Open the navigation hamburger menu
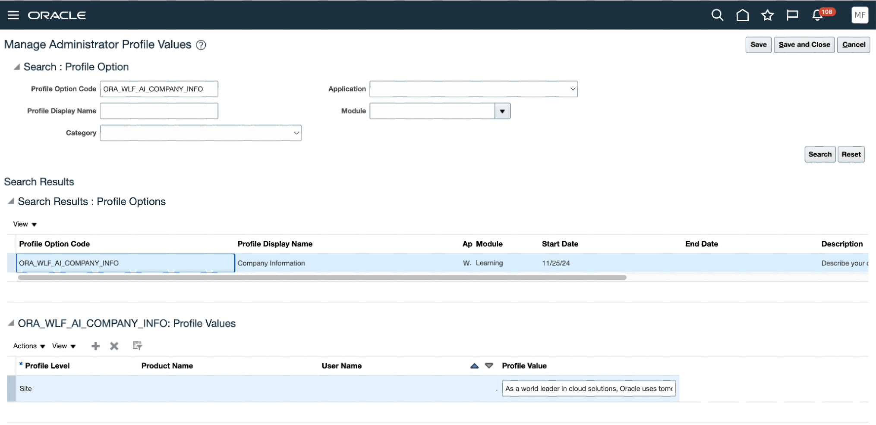876x425 pixels. [13, 15]
